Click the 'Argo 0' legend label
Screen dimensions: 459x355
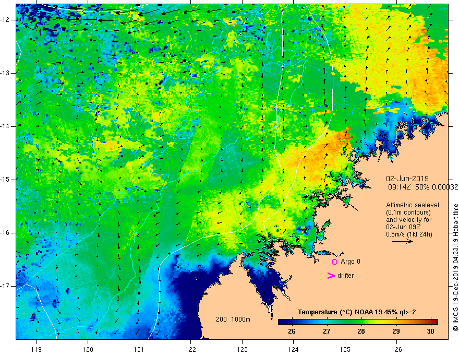(351, 262)
